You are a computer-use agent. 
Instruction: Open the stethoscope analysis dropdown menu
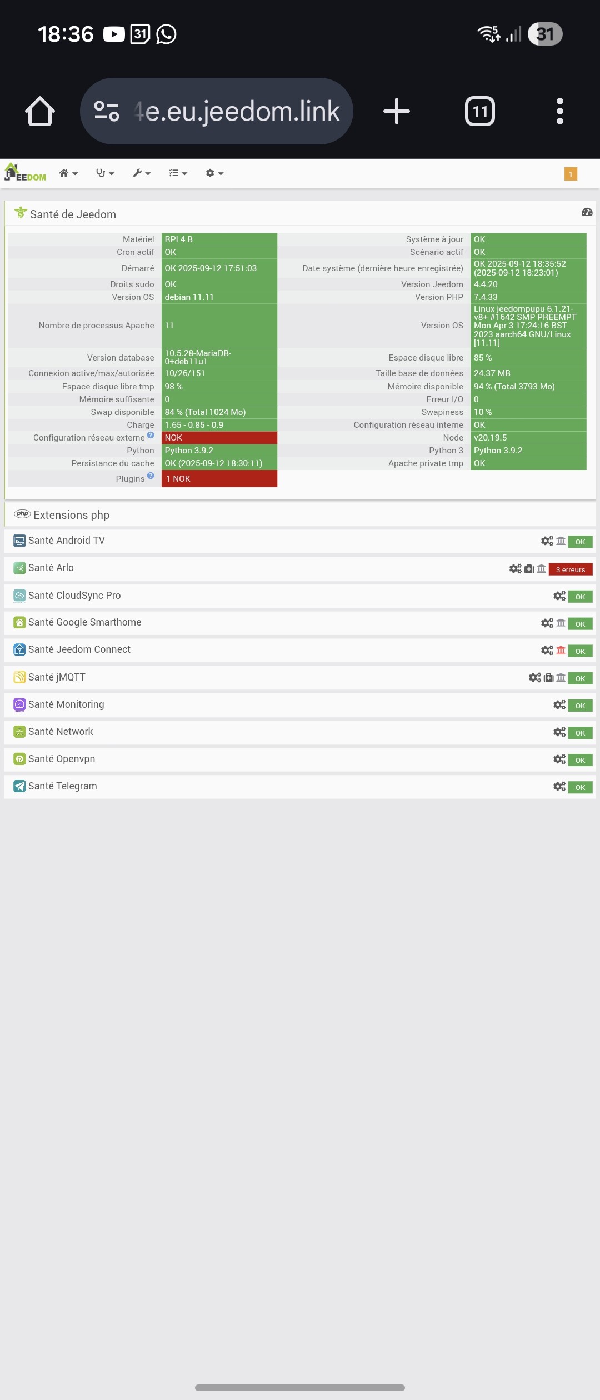click(x=105, y=173)
